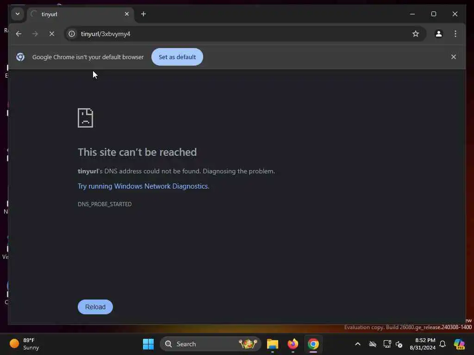The height and width of the screenshot is (355, 474).
Task: Click the DNS_PROBE_STARTED error code text
Action: coord(105,204)
